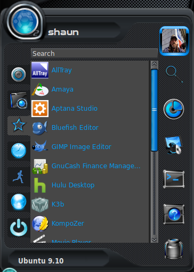This screenshot has width=194, height=272.
Task: Launch the Bluefish Editor fish icon
Action: 40,128
